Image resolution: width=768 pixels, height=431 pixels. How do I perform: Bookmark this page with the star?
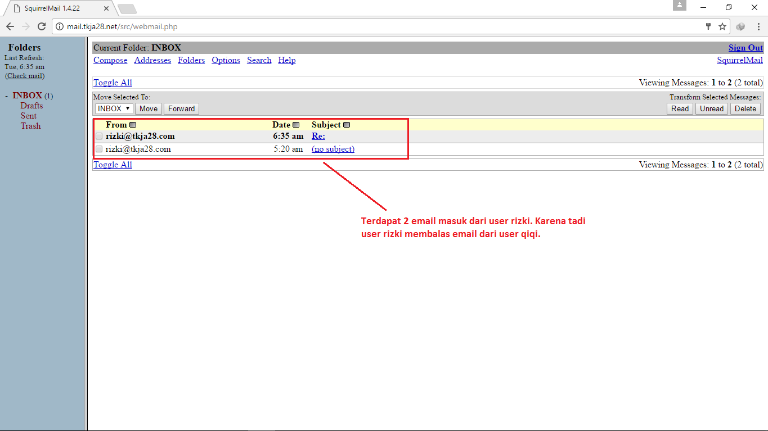coord(722,26)
